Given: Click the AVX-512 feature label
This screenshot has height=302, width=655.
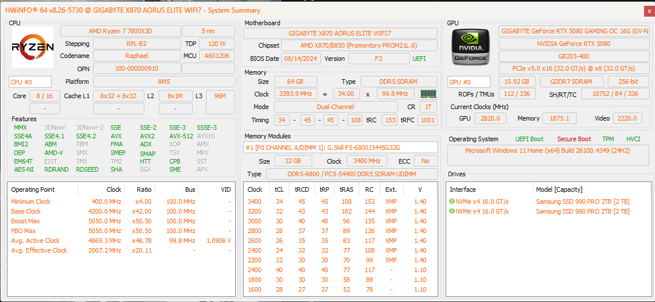Looking at the screenshot, I should [181, 136].
